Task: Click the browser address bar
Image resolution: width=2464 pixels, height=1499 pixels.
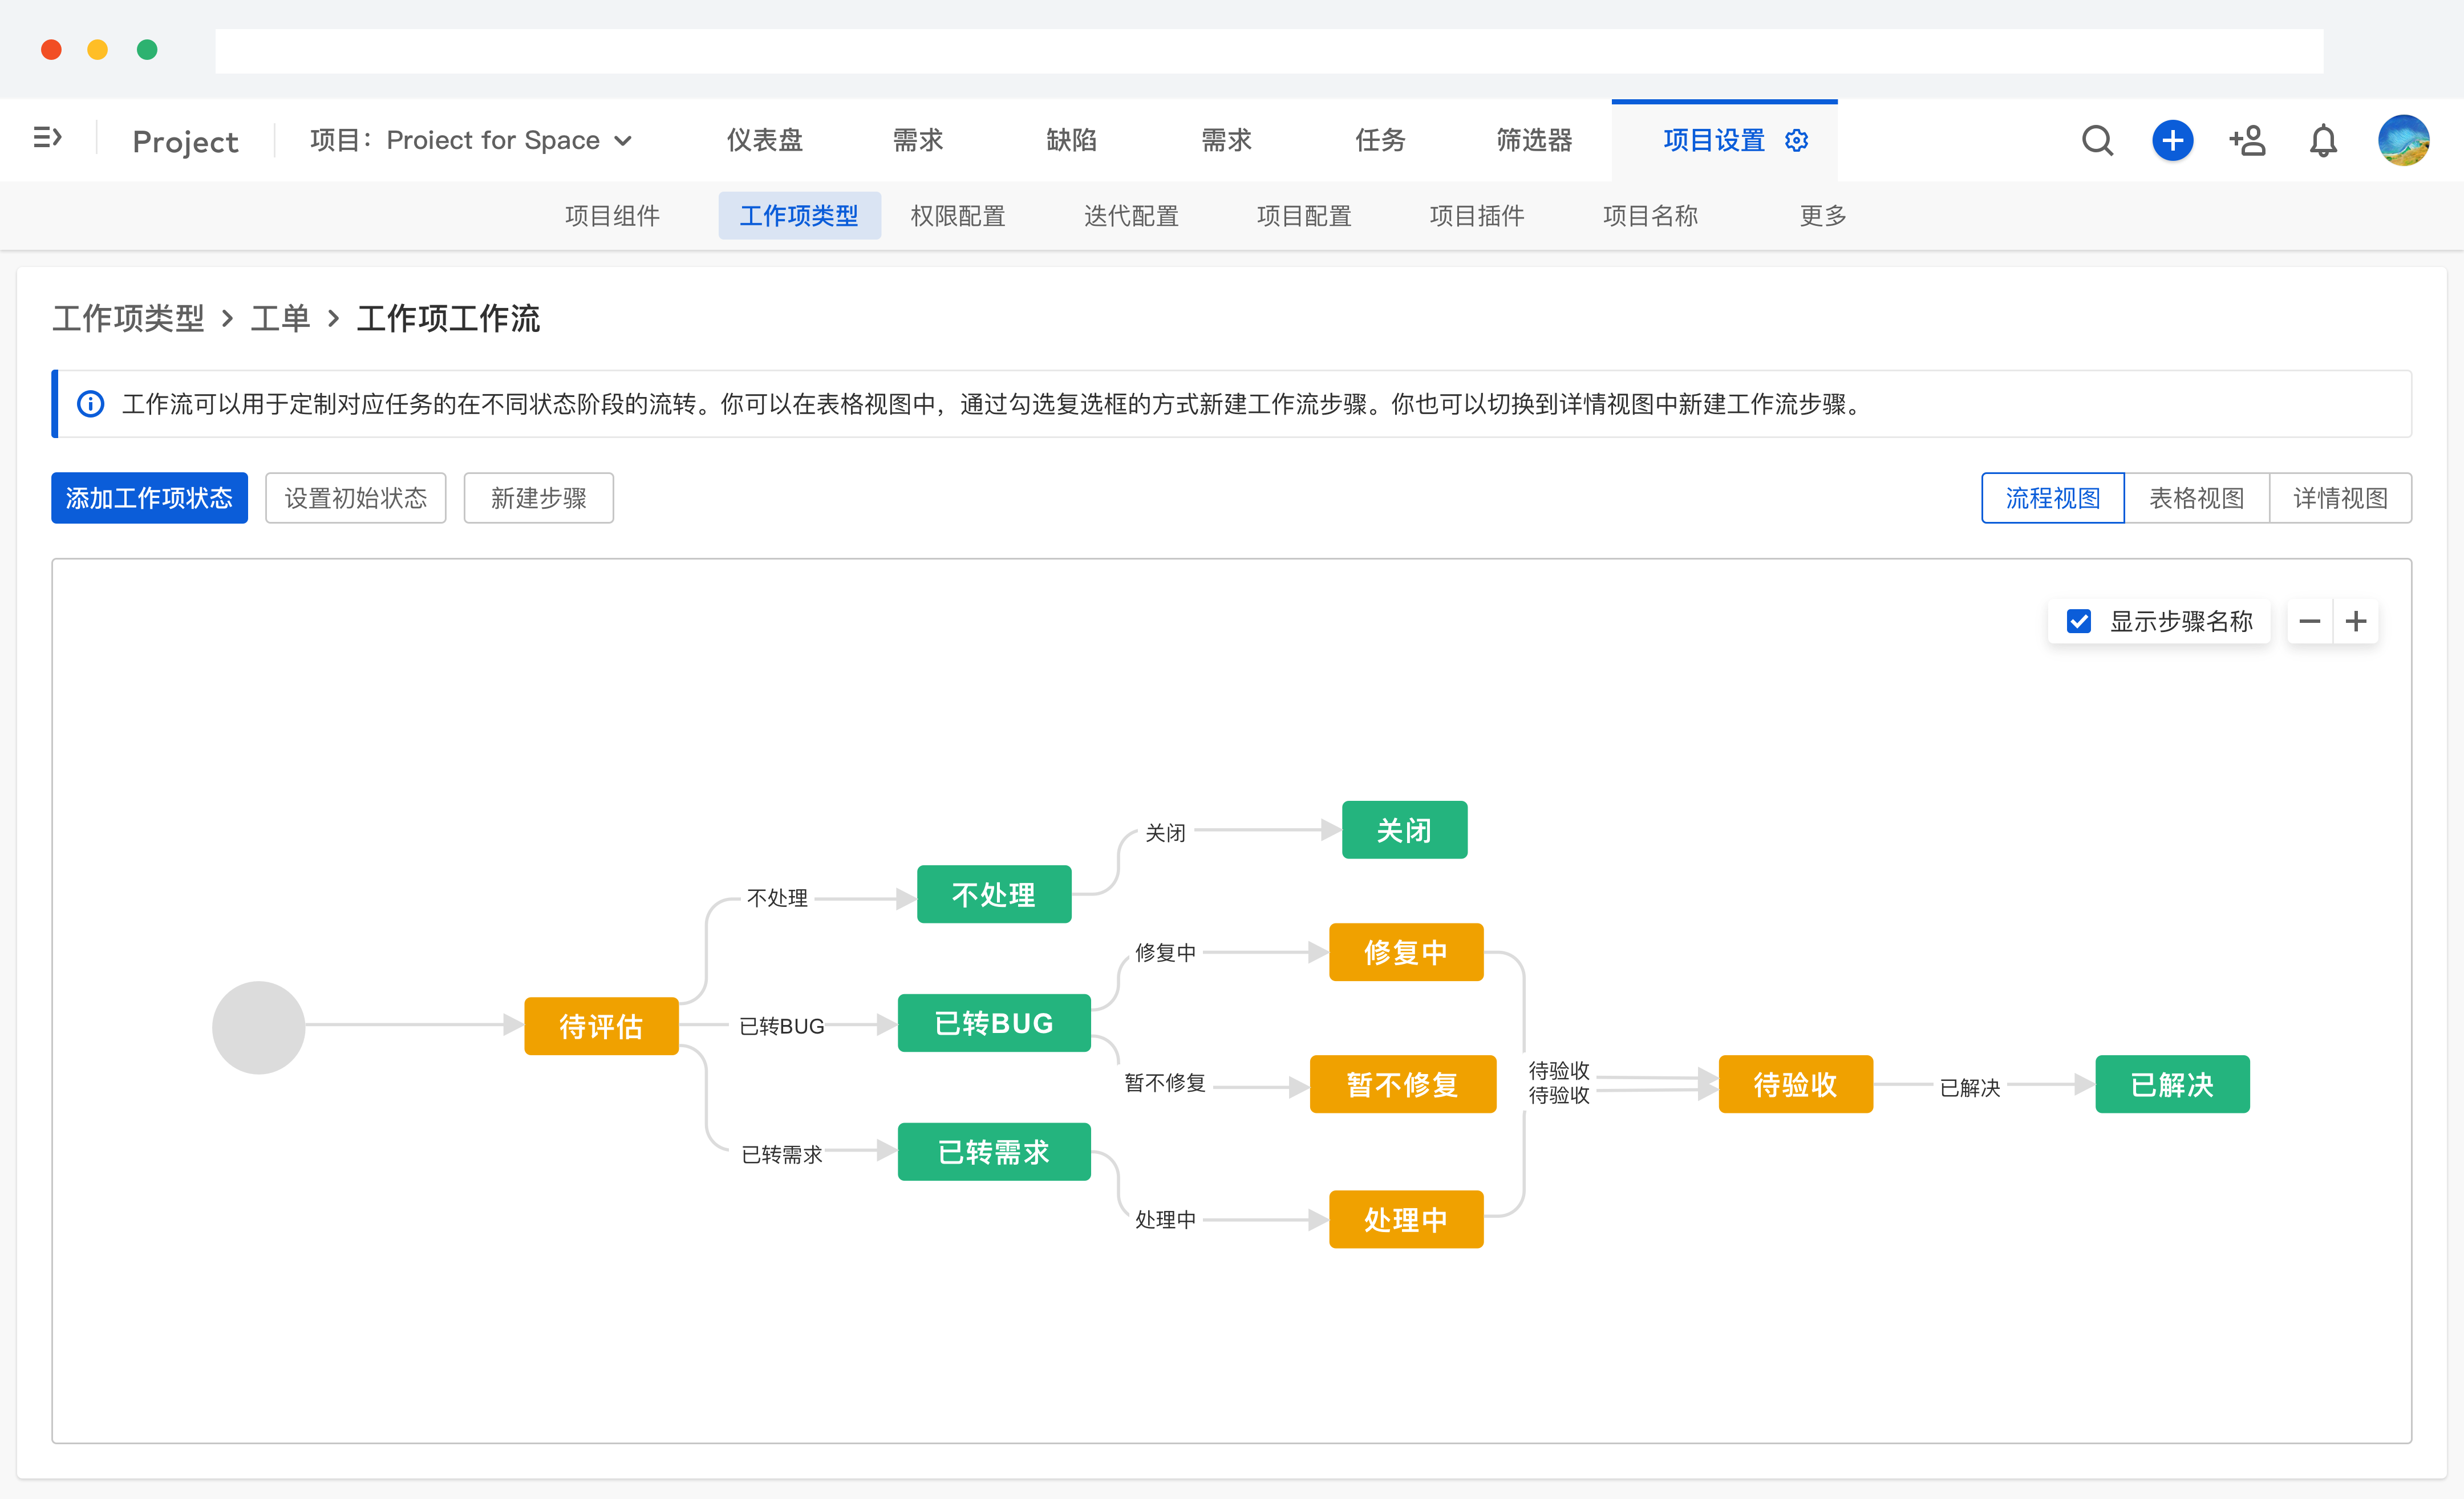Action: (x=1269, y=50)
